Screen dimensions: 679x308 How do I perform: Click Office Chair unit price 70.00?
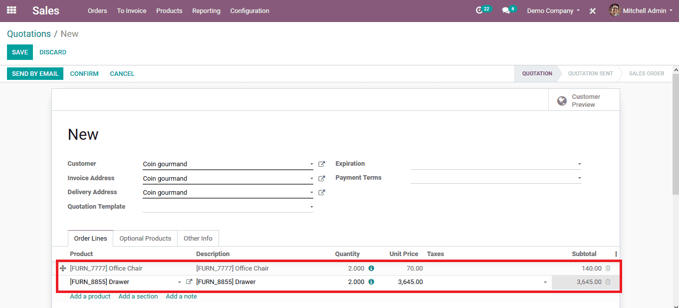point(414,268)
